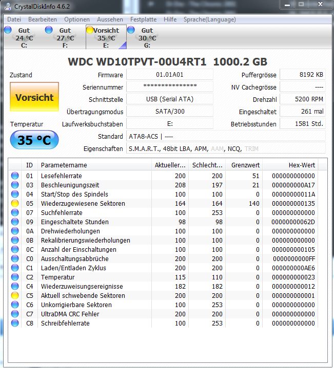Viewport: 334px width, 368px height.
Task: Click the blue status orb for drive C:
Action: 8,30
